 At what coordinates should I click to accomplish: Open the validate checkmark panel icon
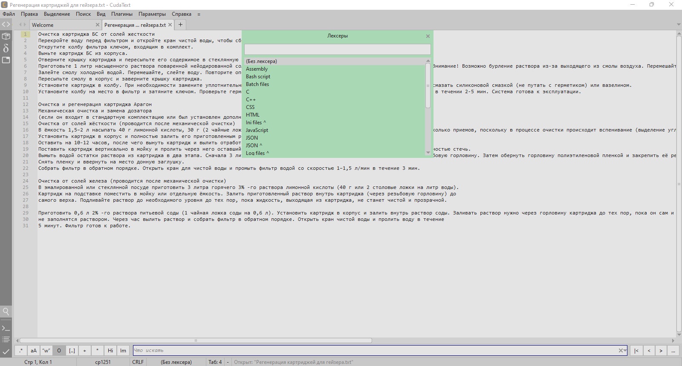tap(6, 352)
